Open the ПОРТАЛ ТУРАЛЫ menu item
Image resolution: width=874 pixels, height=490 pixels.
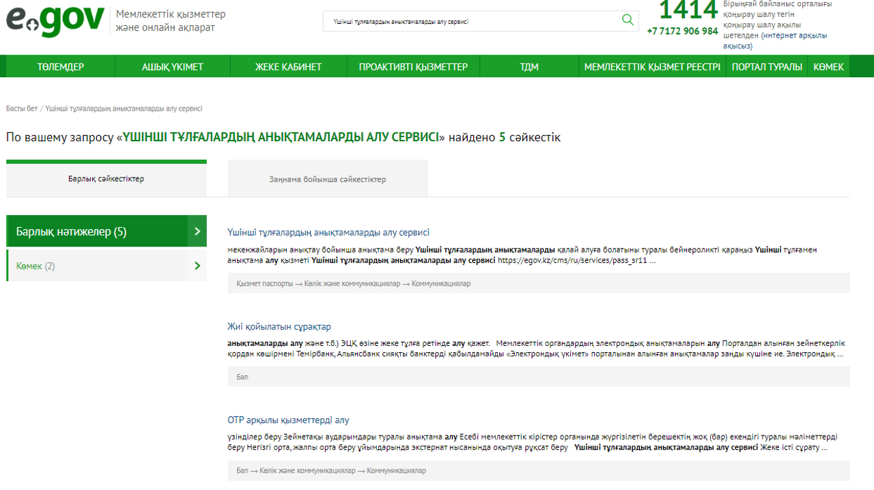[x=766, y=66]
